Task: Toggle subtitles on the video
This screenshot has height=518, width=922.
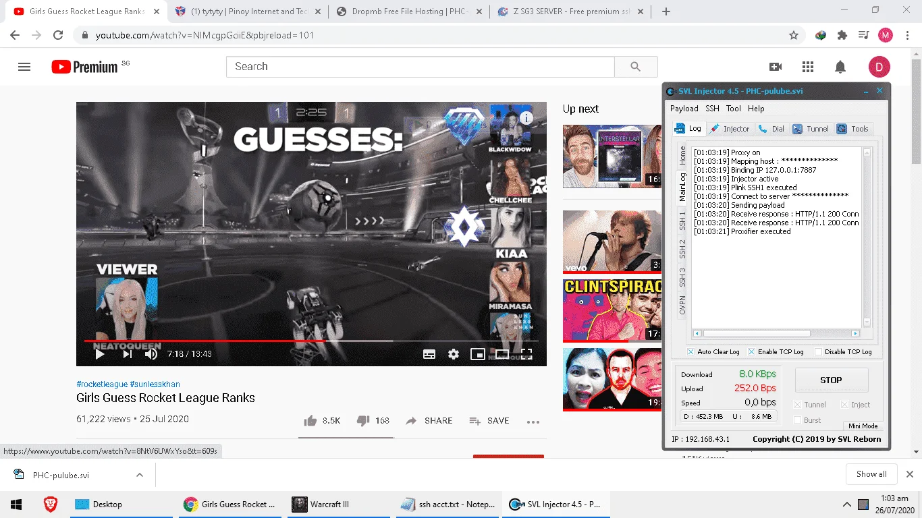Action: (x=429, y=354)
